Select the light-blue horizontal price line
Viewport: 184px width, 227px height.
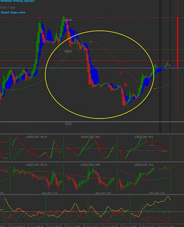click(92, 68)
